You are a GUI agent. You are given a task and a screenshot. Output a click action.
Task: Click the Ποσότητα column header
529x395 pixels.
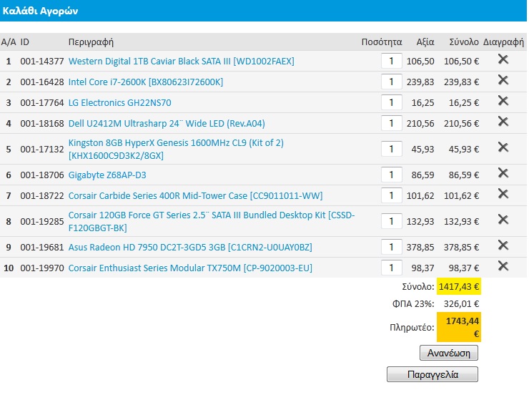click(382, 42)
